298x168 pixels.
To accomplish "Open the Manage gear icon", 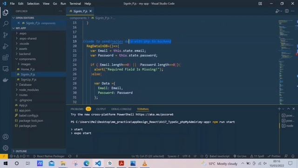I will point(6,148).
